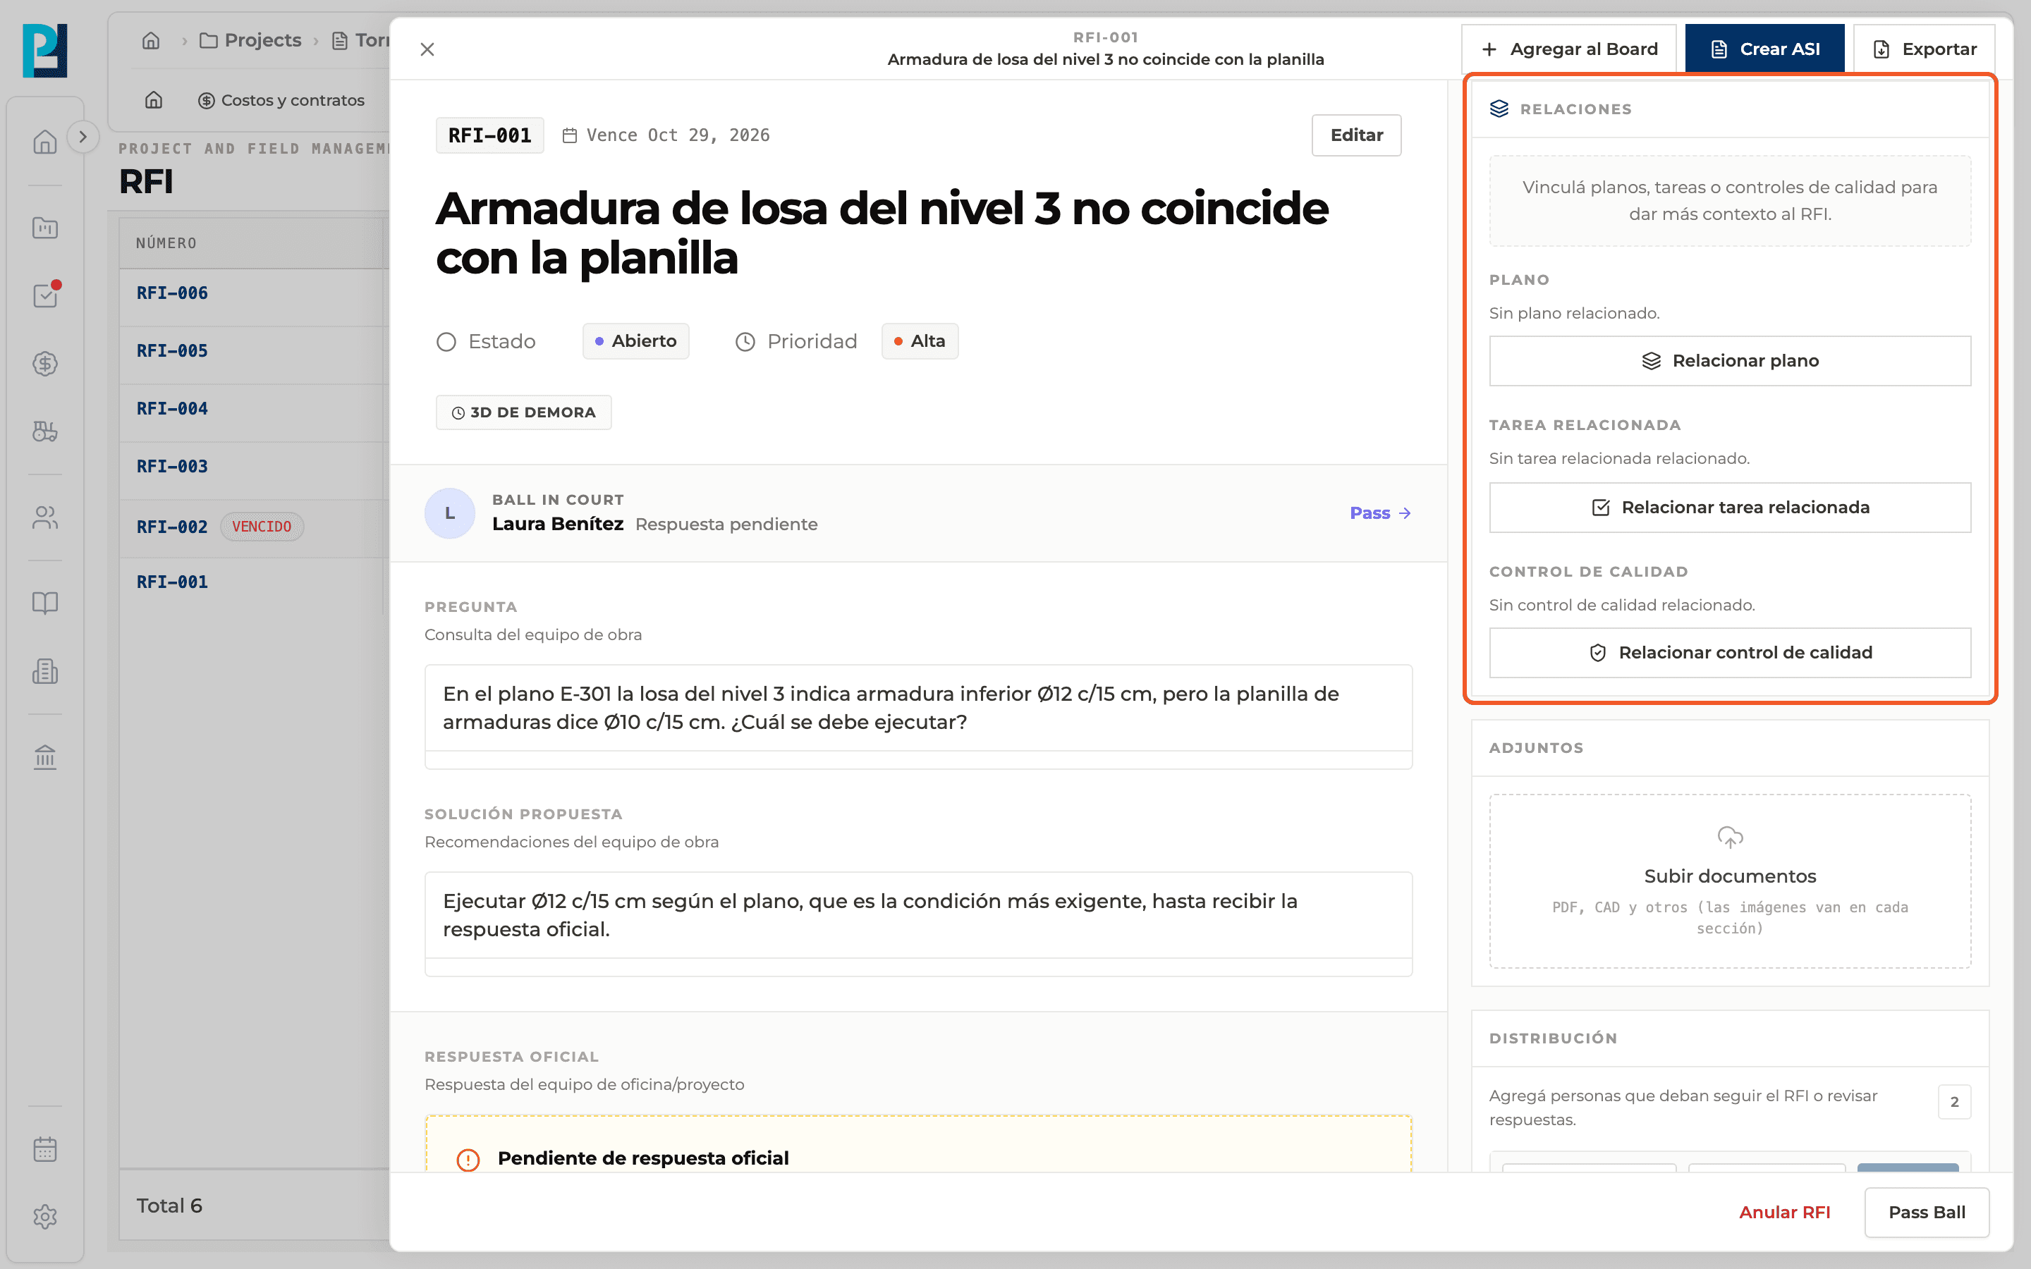Screen dimensions: 2031x1269
Task: Open the Abierto status selector
Action: [635, 341]
